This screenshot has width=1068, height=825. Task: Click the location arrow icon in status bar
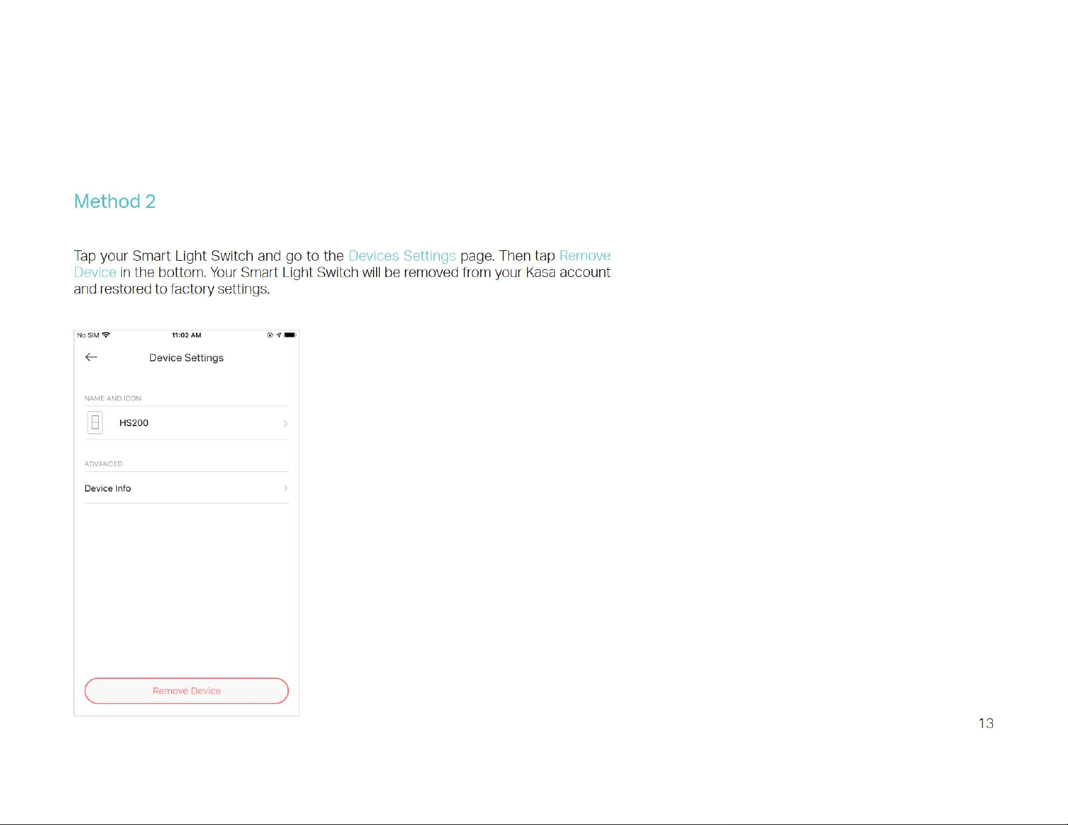pos(279,335)
